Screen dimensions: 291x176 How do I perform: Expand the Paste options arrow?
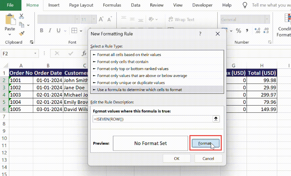point(10,34)
